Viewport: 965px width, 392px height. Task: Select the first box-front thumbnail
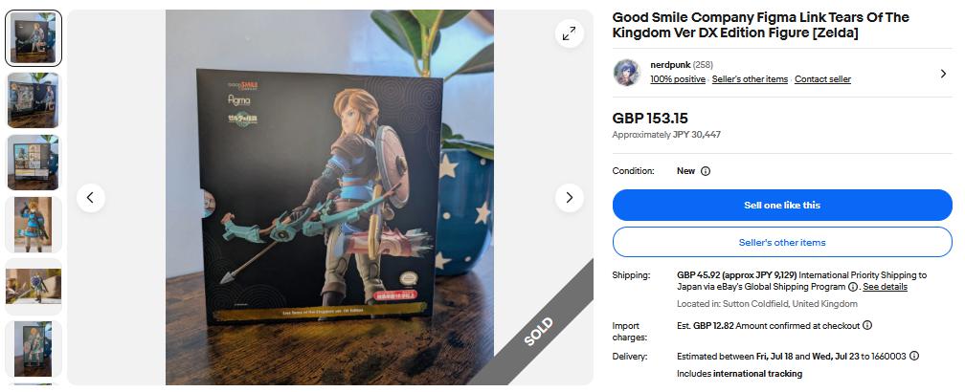(x=34, y=38)
